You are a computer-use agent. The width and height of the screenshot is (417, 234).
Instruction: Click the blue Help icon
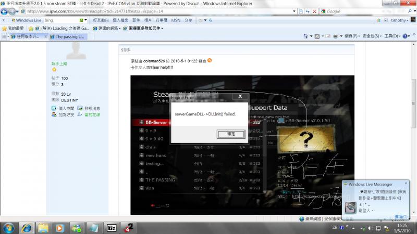coord(405,36)
